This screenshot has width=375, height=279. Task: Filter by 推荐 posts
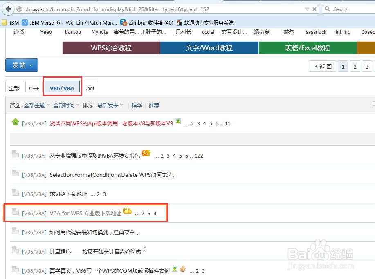[x=154, y=105]
